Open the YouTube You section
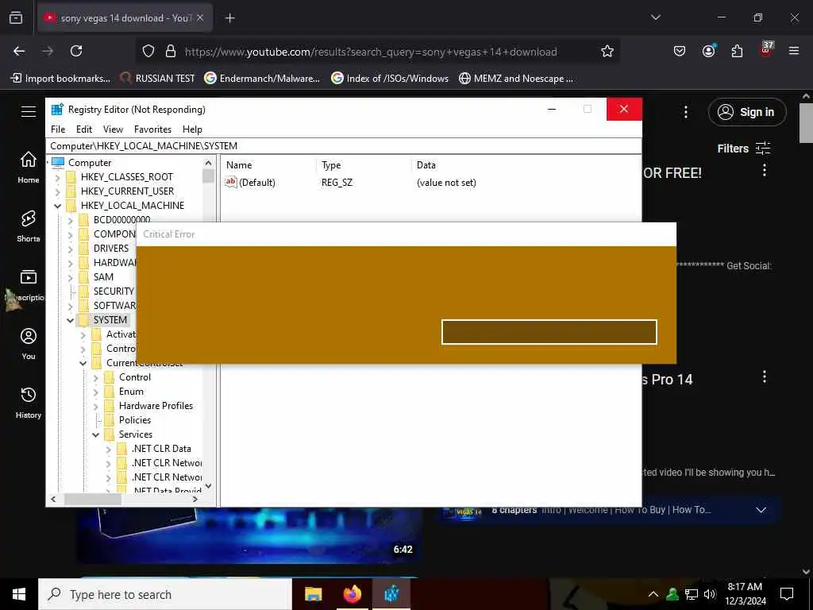Screen dimensions: 813x610 [29, 343]
